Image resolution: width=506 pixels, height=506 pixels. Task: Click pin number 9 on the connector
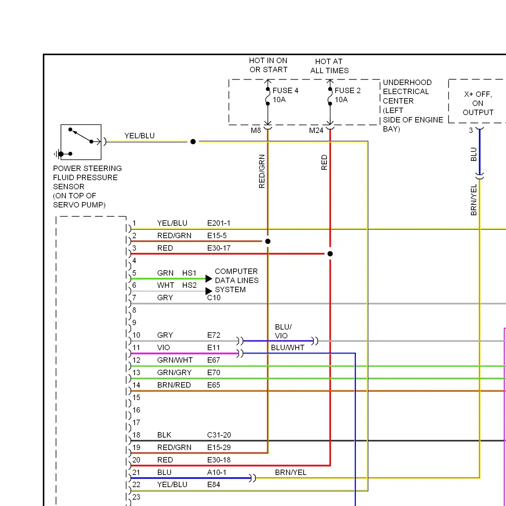[134, 323]
